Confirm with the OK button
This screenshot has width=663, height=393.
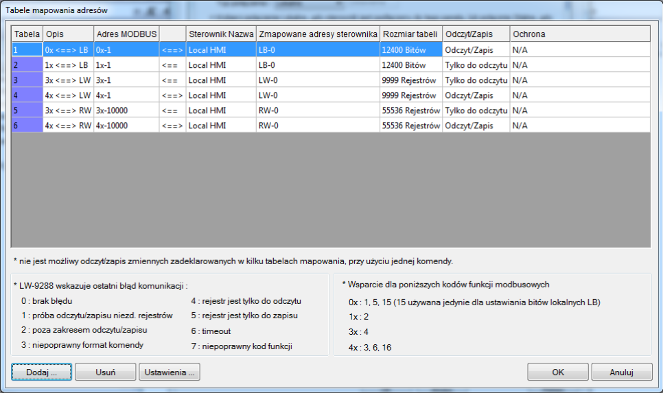click(558, 372)
